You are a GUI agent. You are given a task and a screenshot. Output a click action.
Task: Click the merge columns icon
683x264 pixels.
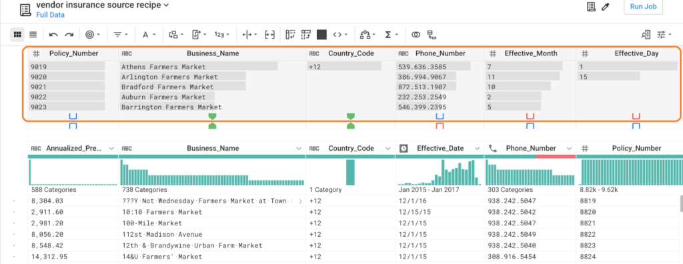click(269, 35)
